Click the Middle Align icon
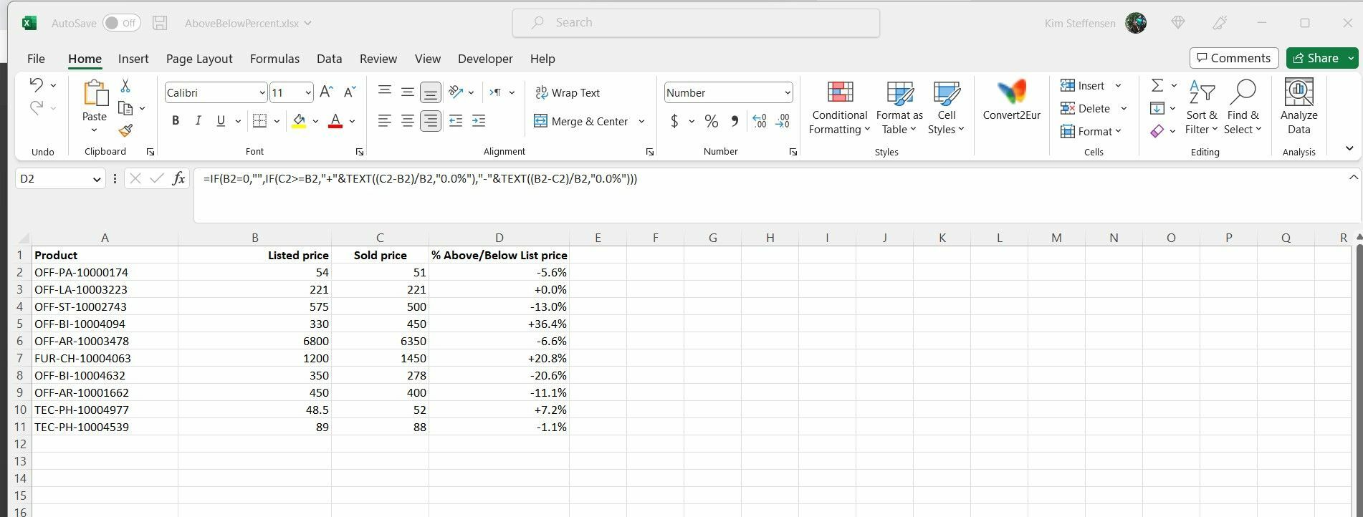This screenshot has width=1363, height=517. [x=408, y=92]
